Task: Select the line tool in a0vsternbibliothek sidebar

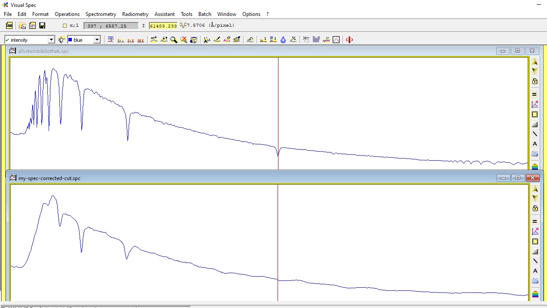Action: [535, 134]
